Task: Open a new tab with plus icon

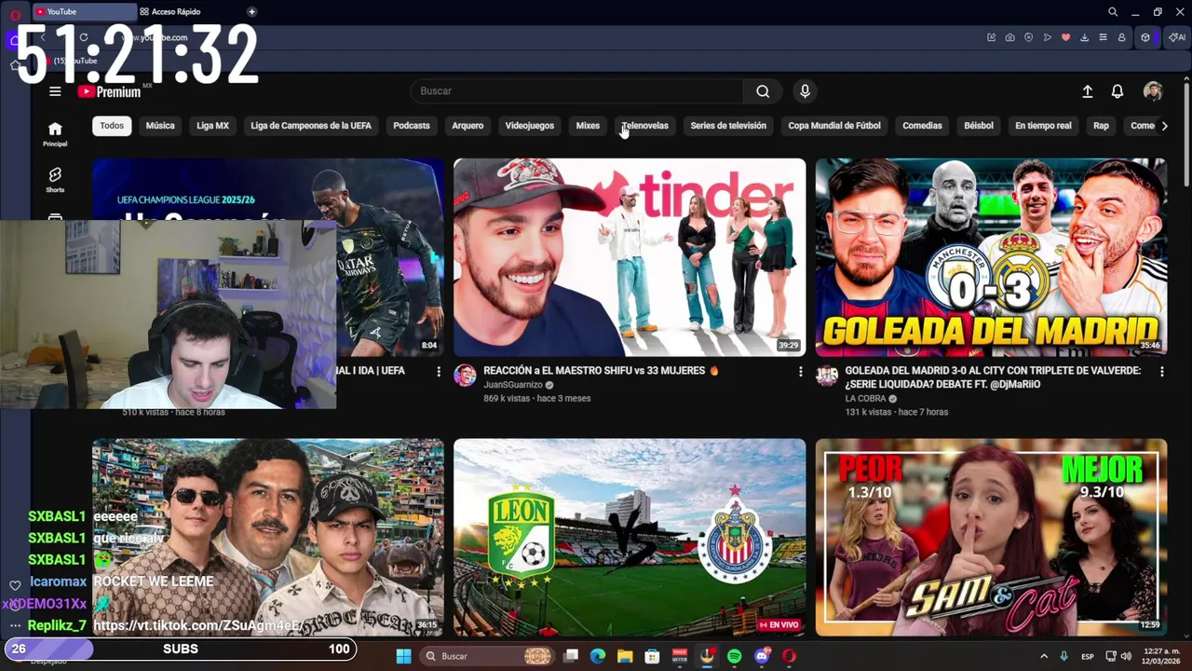Action: (251, 12)
